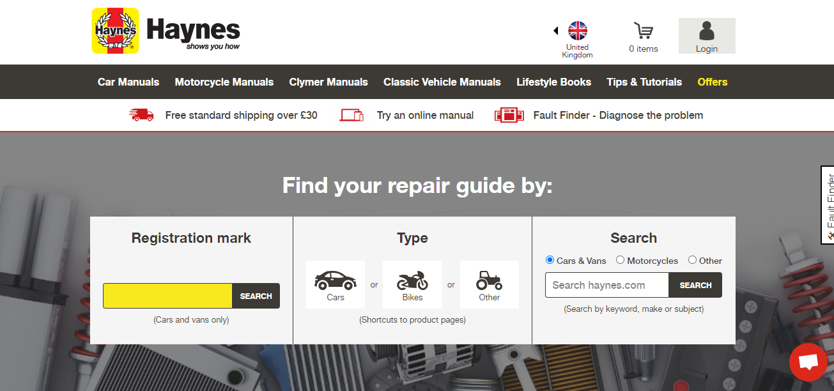Open the Offers menu item
The image size is (834, 391).
[x=712, y=82]
